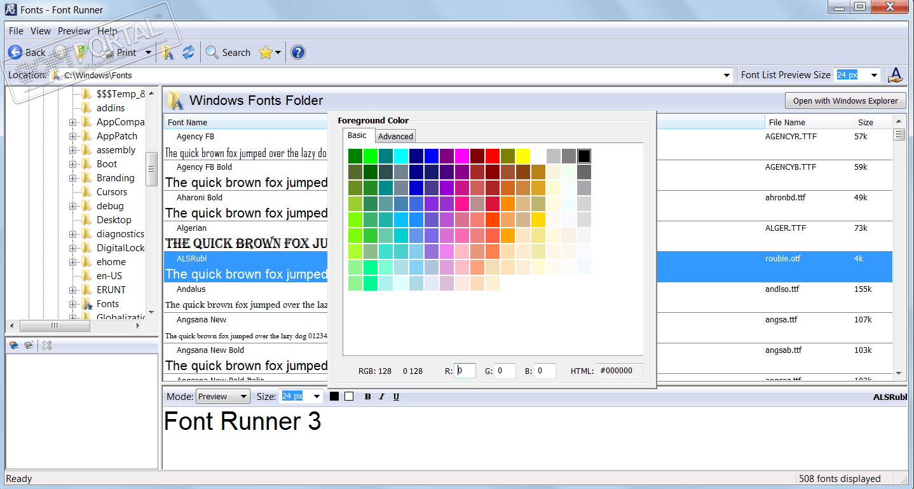Click the hand-holding-letter-A icon beside preview size
Screen dimensions: 914x489
pyautogui.click(x=896, y=75)
